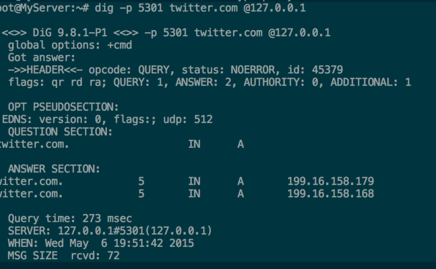Click the 'Query time: 273 msec' line
Image resolution: width=436 pixels, height=269 pixels.
70,218
